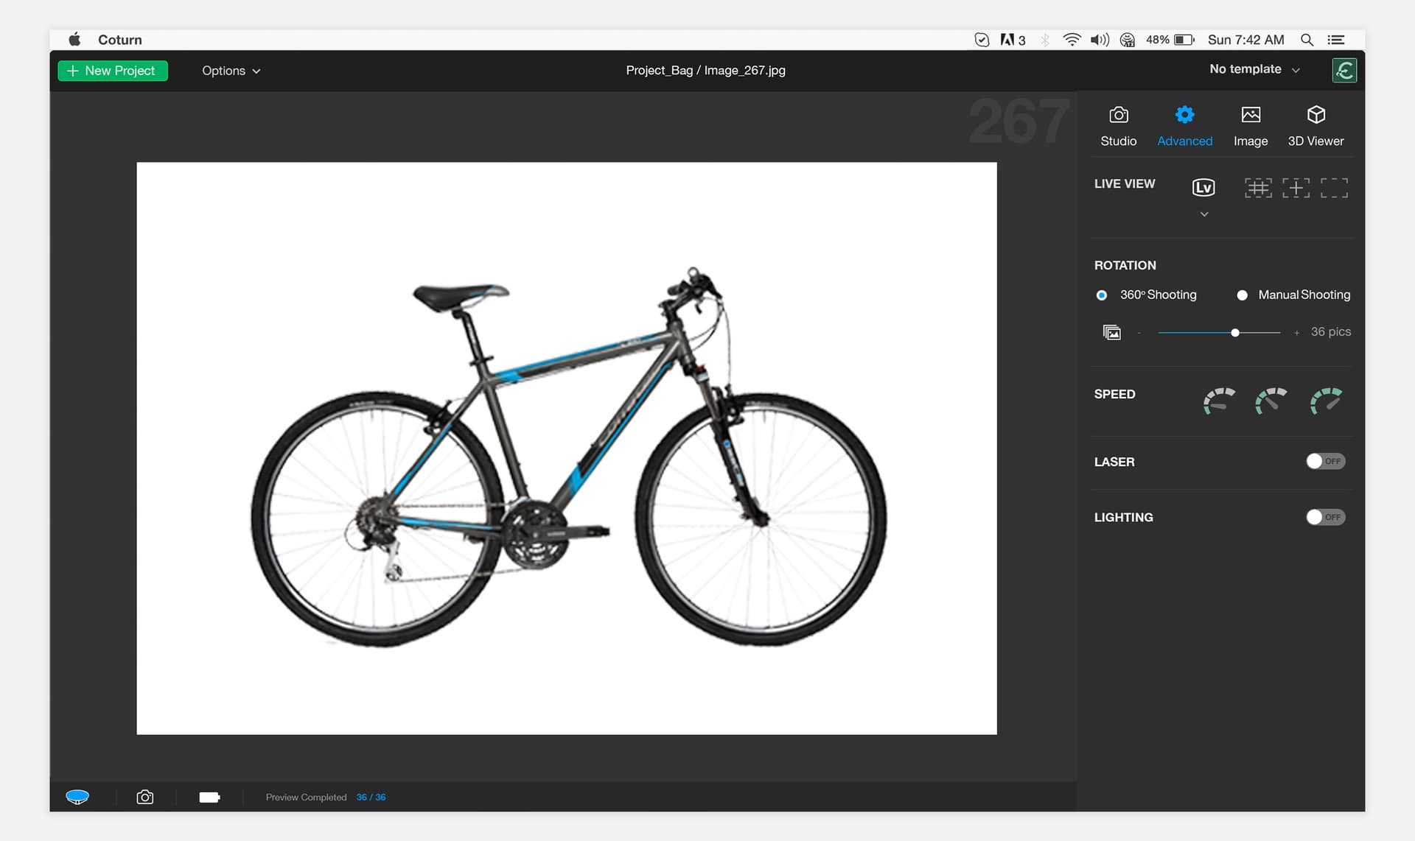Click the Wi-Fi menu bar icon
Image resolution: width=1415 pixels, height=841 pixels.
1072,40
